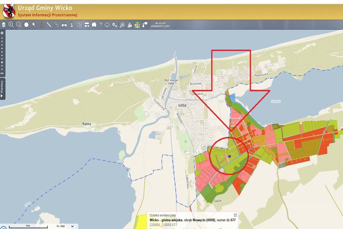Select the ruler measure distance tool
Viewport: 343px width, 229px height.
(49, 25)
